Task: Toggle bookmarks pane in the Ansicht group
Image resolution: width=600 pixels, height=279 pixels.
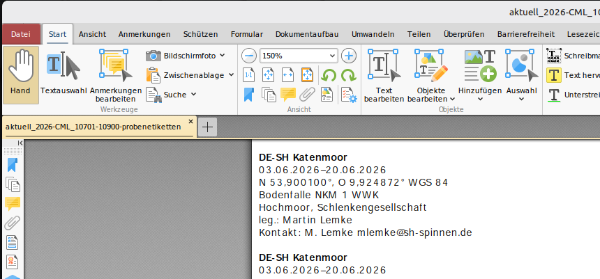Action: pyautogui.click(x=249, y=95)
